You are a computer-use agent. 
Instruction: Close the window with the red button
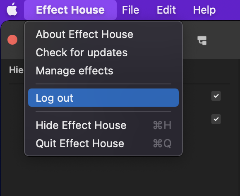tap(12, 40)
